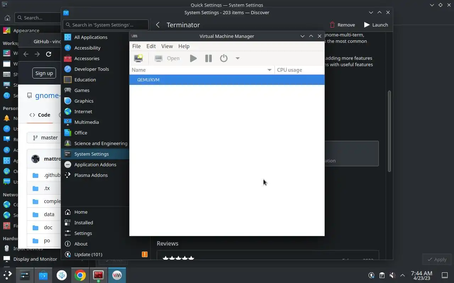
Task: Open shutdown options dropdown arrow
Action: [x=238, y=58]
